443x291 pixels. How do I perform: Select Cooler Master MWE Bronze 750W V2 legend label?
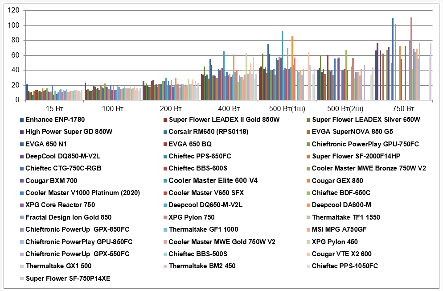(369, 169)
